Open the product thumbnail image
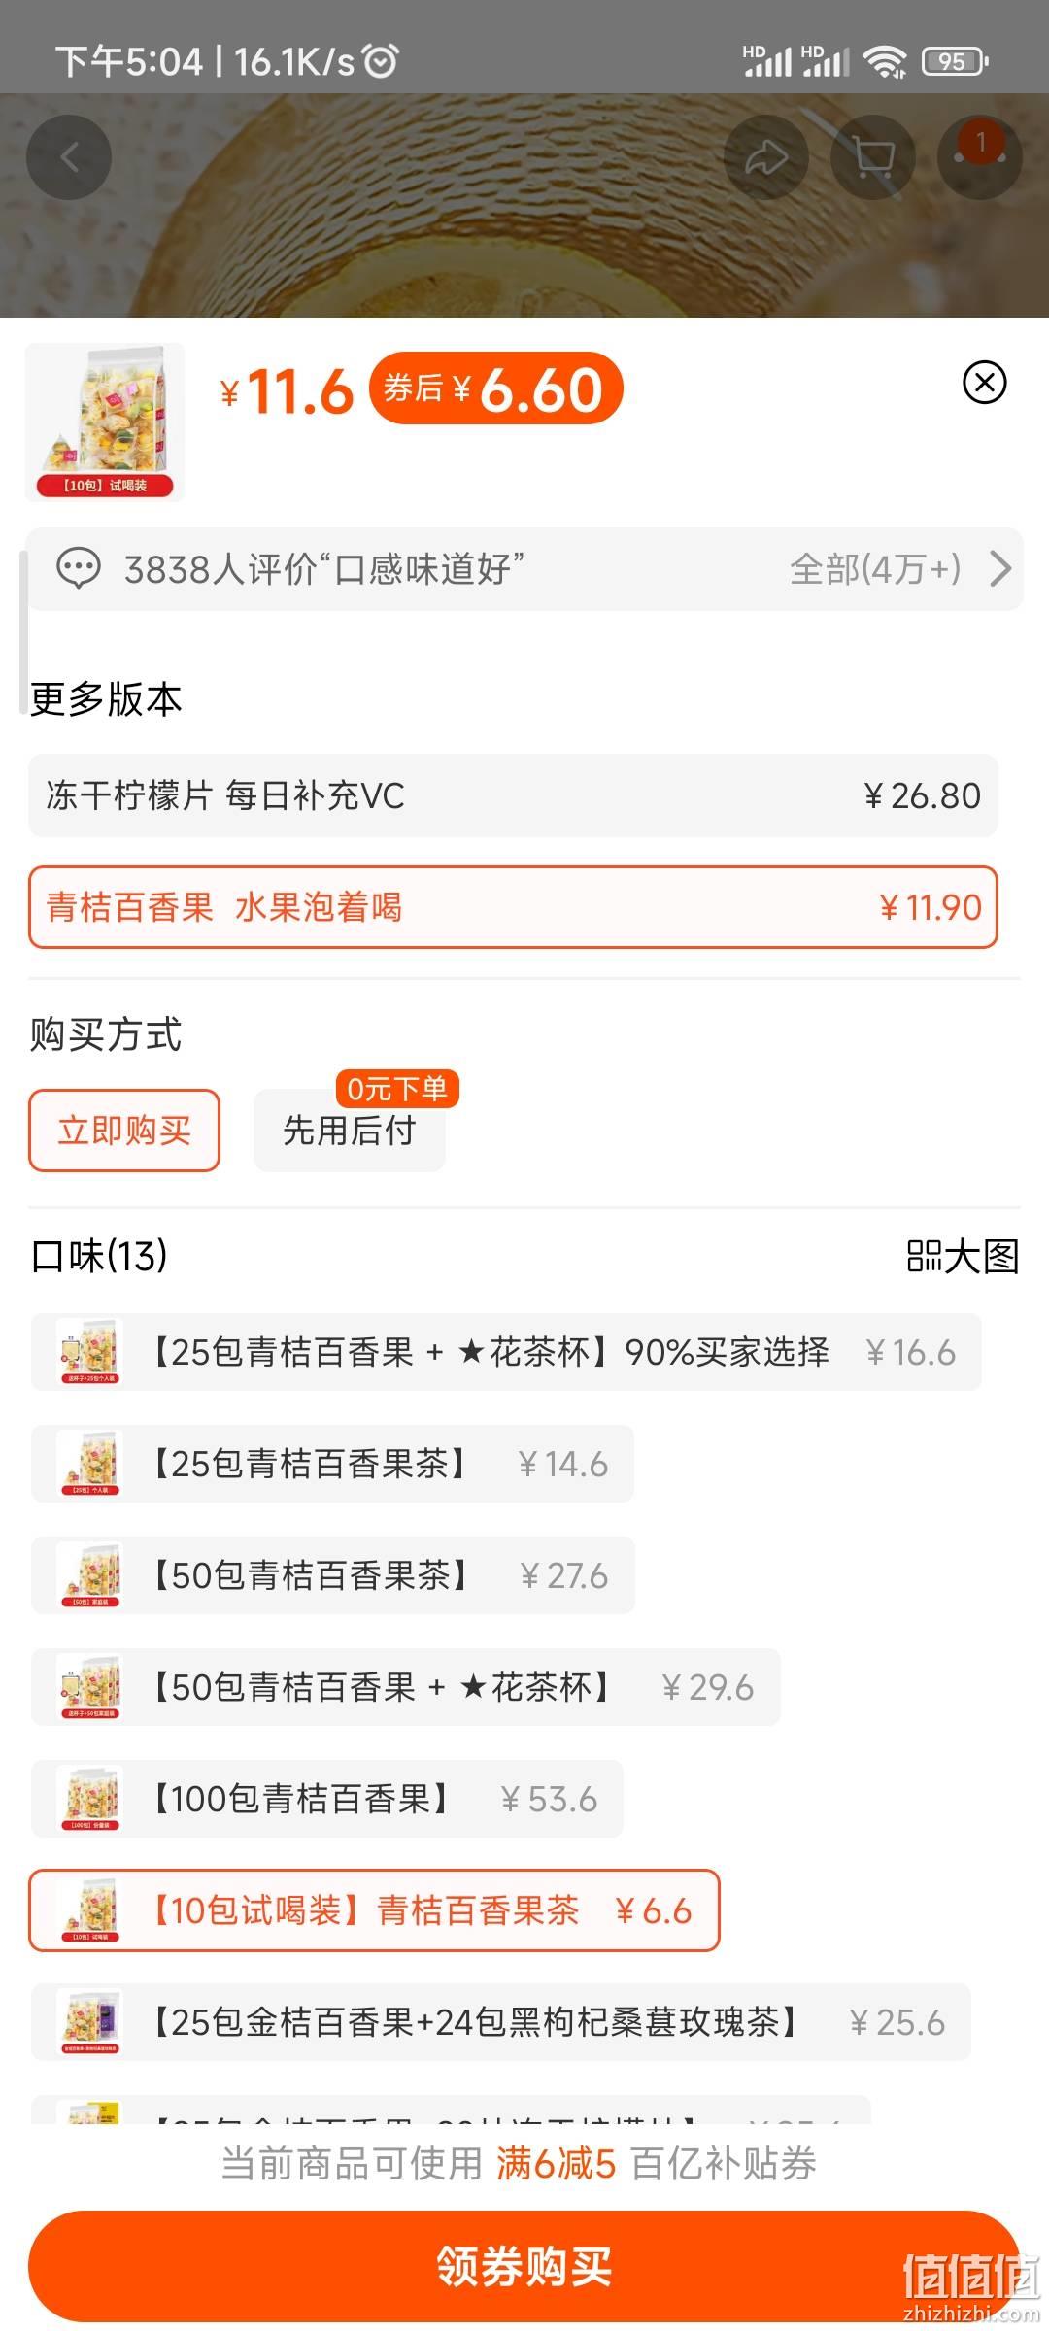 105,422
